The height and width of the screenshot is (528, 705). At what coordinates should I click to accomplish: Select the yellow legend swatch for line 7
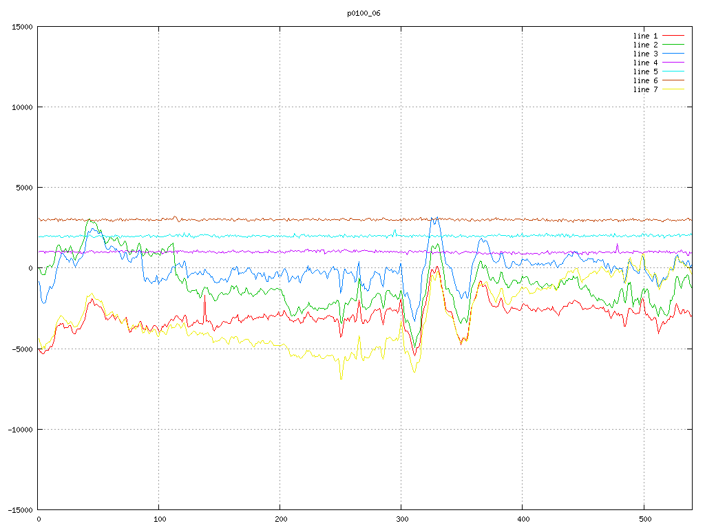(673, 89)
